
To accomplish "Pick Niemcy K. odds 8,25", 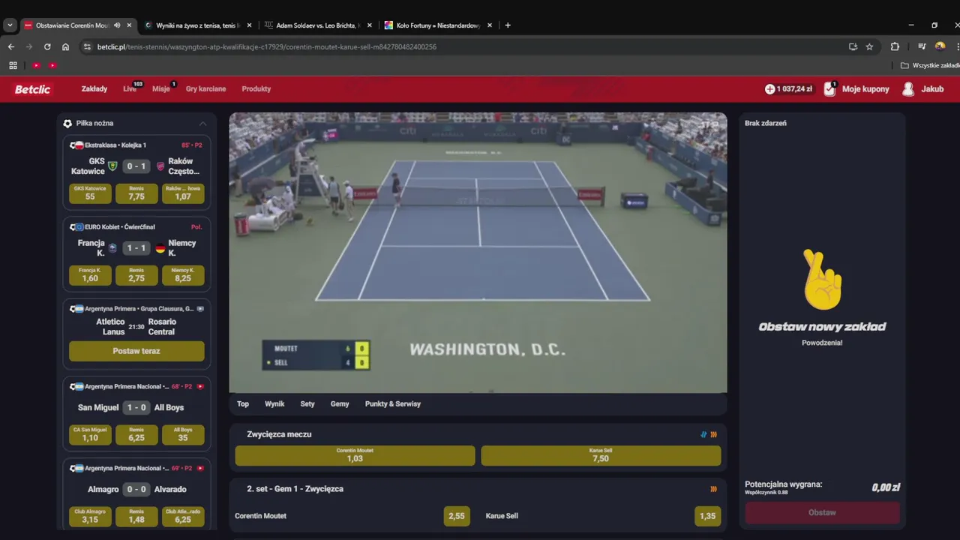I will coord(183,275).
